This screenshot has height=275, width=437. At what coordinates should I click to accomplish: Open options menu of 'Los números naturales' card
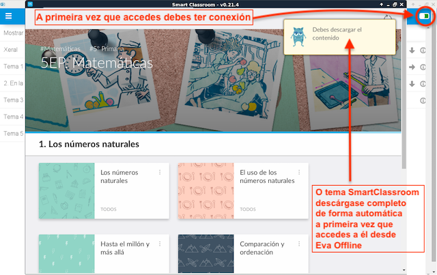tap(160, 173)
